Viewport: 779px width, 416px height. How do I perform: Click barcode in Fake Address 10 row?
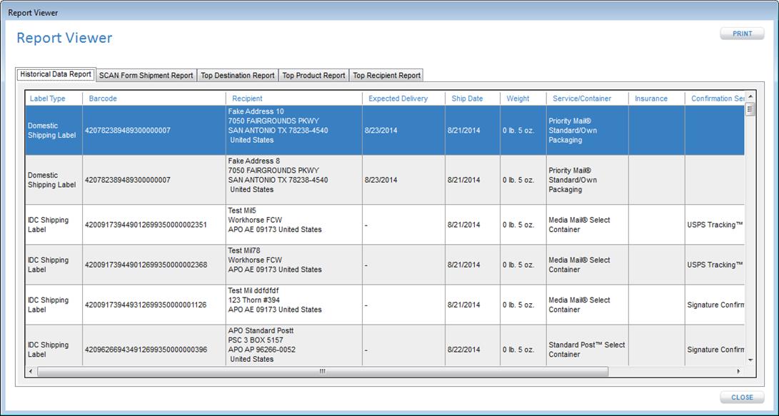point(128,131)
